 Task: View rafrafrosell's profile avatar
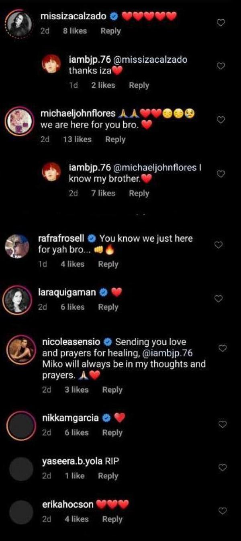pos(17,246)
